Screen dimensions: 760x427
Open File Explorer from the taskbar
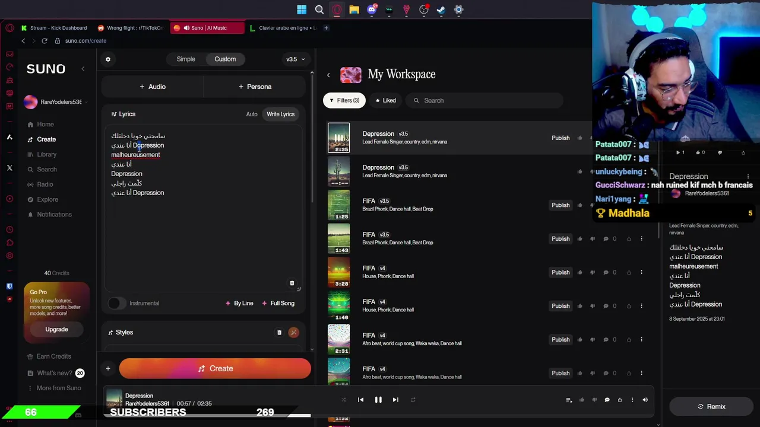coord(354,9)
